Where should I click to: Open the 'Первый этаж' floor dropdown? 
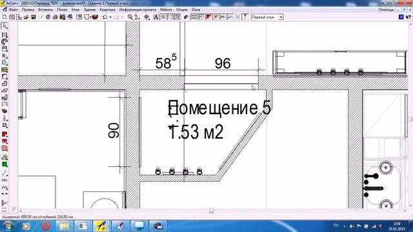point(281,17)
